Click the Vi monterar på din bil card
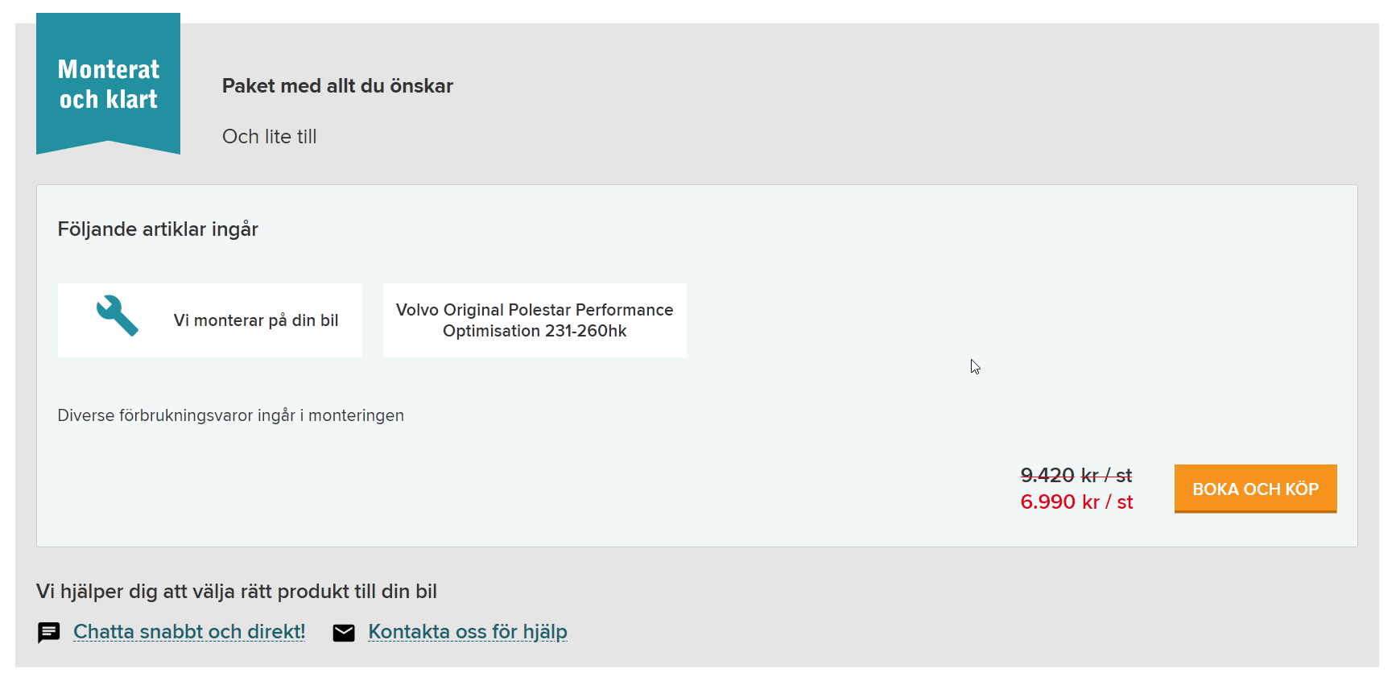Screen dimensions: 1400x681 tap(210, 320)
